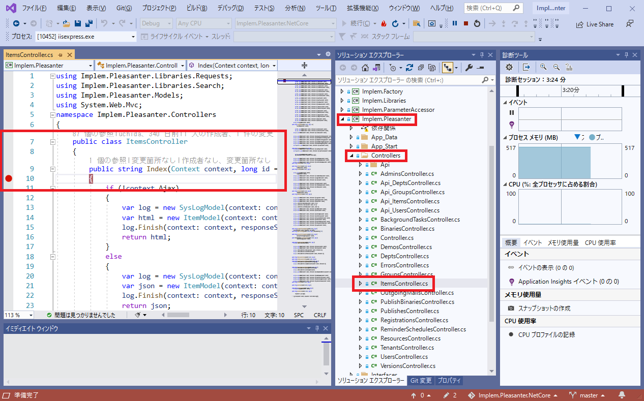The width and height of the screenshot is (644, 401).
Task: Click the Solution Explorer properties wrench
Action: (x=469, y=68)
